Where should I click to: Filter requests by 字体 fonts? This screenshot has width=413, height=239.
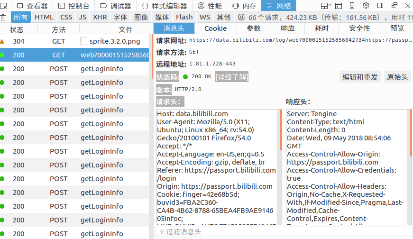(x=120, y=18)
